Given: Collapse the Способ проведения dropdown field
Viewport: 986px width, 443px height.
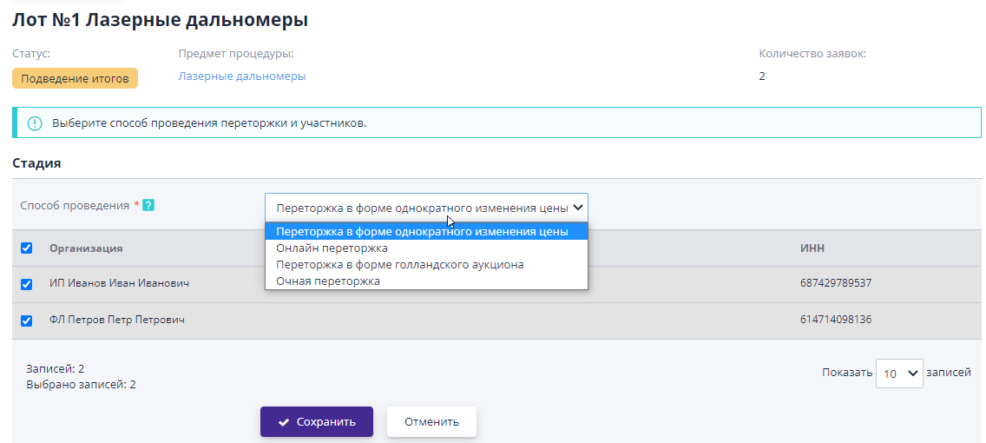Looking at the screenshot, I should [x=425, y=208].
